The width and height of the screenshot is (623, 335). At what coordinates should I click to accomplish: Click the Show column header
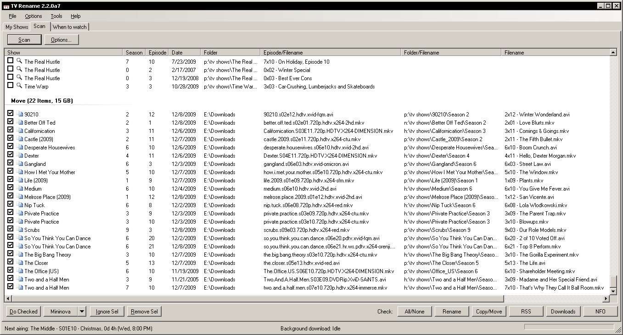click(x=63, y=52)
